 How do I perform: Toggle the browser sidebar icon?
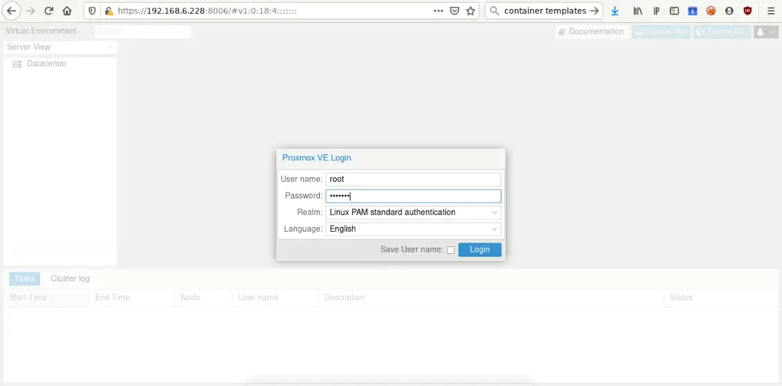click(674, 11)
